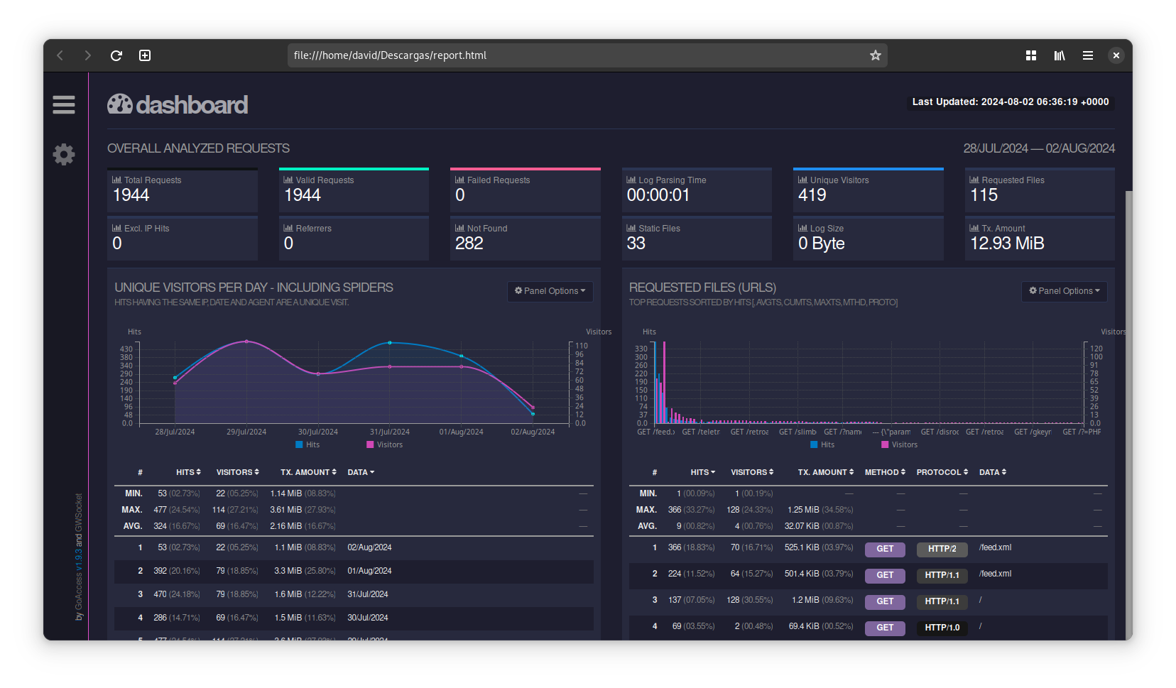Click chart icon beside Tx. Amount
The height and width of the screenshot is (688, 1176).
974,228
